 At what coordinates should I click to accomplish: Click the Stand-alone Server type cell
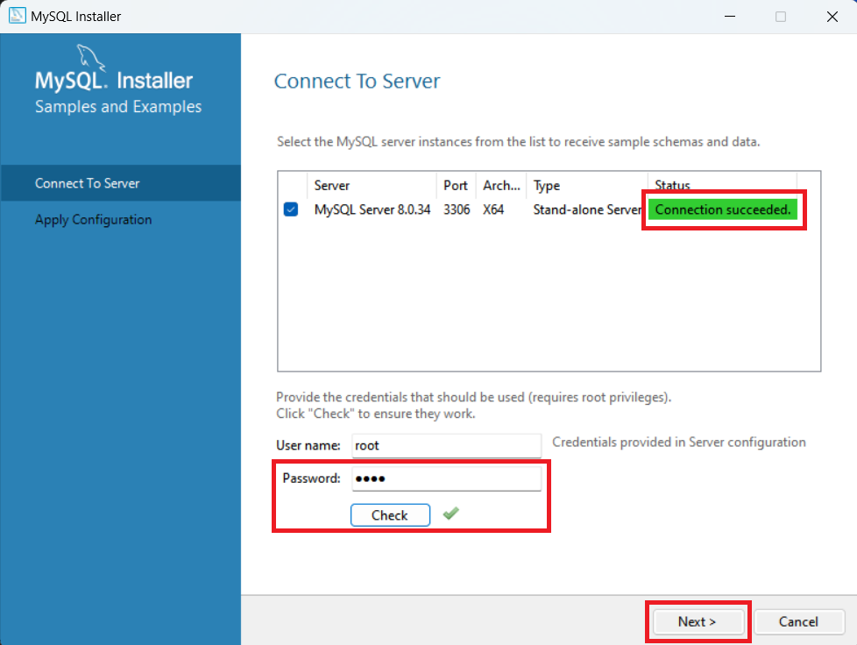click(588, 210)
